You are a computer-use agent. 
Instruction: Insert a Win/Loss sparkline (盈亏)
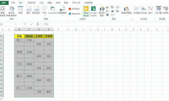(150, 10)
